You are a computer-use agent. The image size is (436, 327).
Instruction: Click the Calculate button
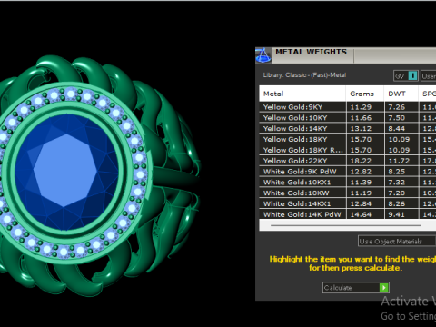[x=356, y=288]
